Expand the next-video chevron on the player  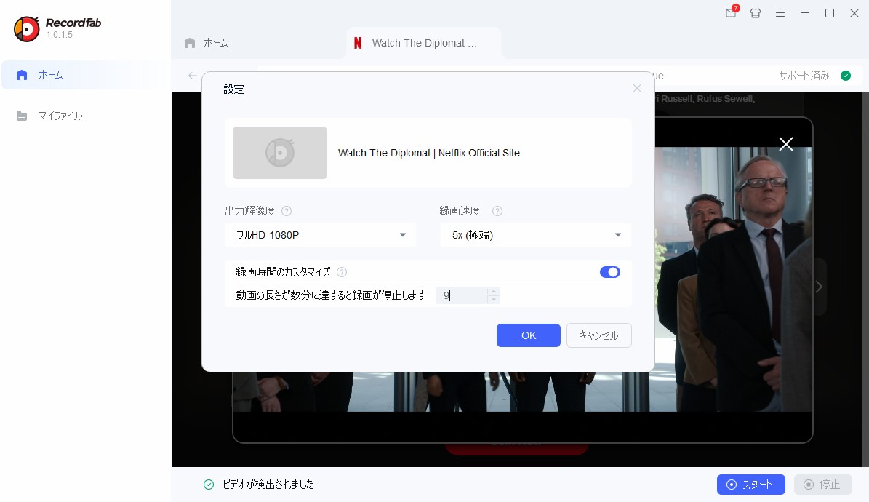pyautogui.click(x=818, y=287)
